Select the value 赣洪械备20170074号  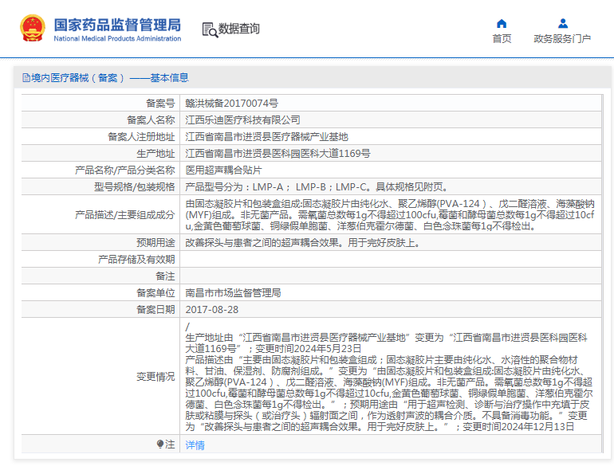pos(232,104)
